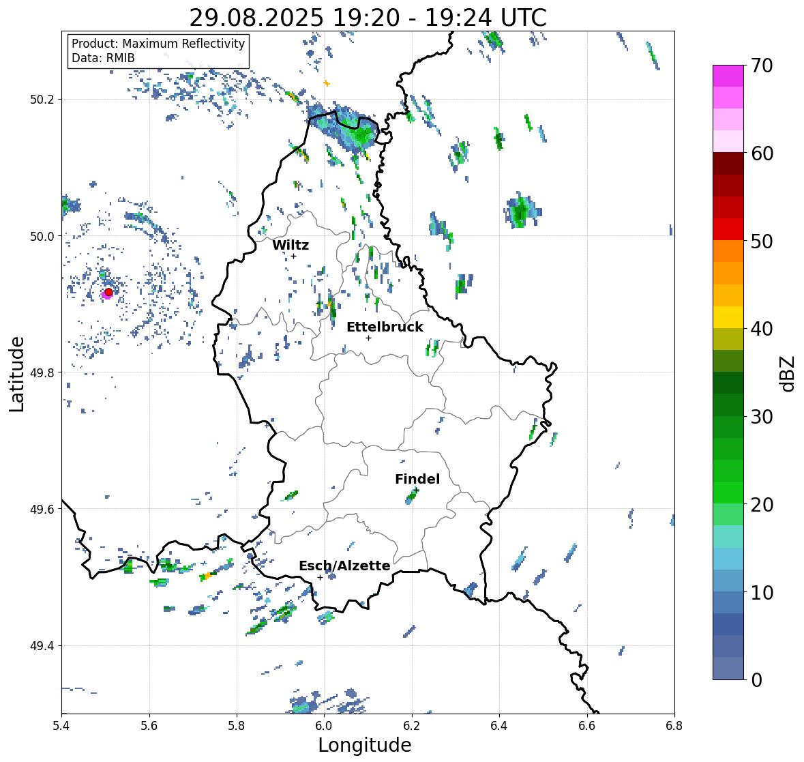Click the 49.8 latitude tick label

[42, 372]
